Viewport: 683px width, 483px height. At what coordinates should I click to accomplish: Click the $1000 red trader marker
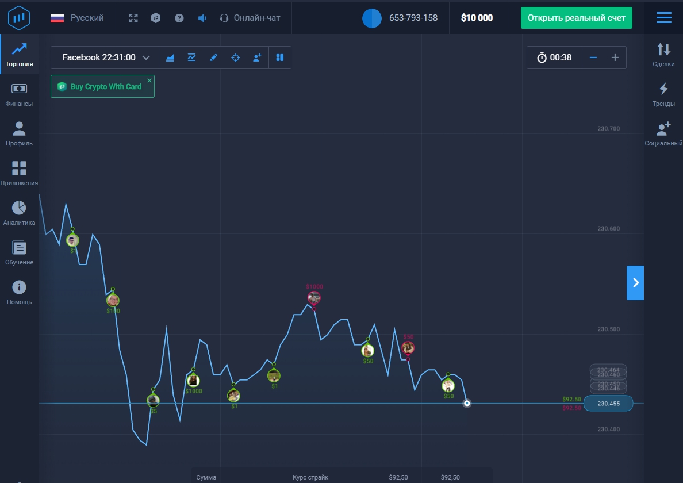[x=314, y=298]
